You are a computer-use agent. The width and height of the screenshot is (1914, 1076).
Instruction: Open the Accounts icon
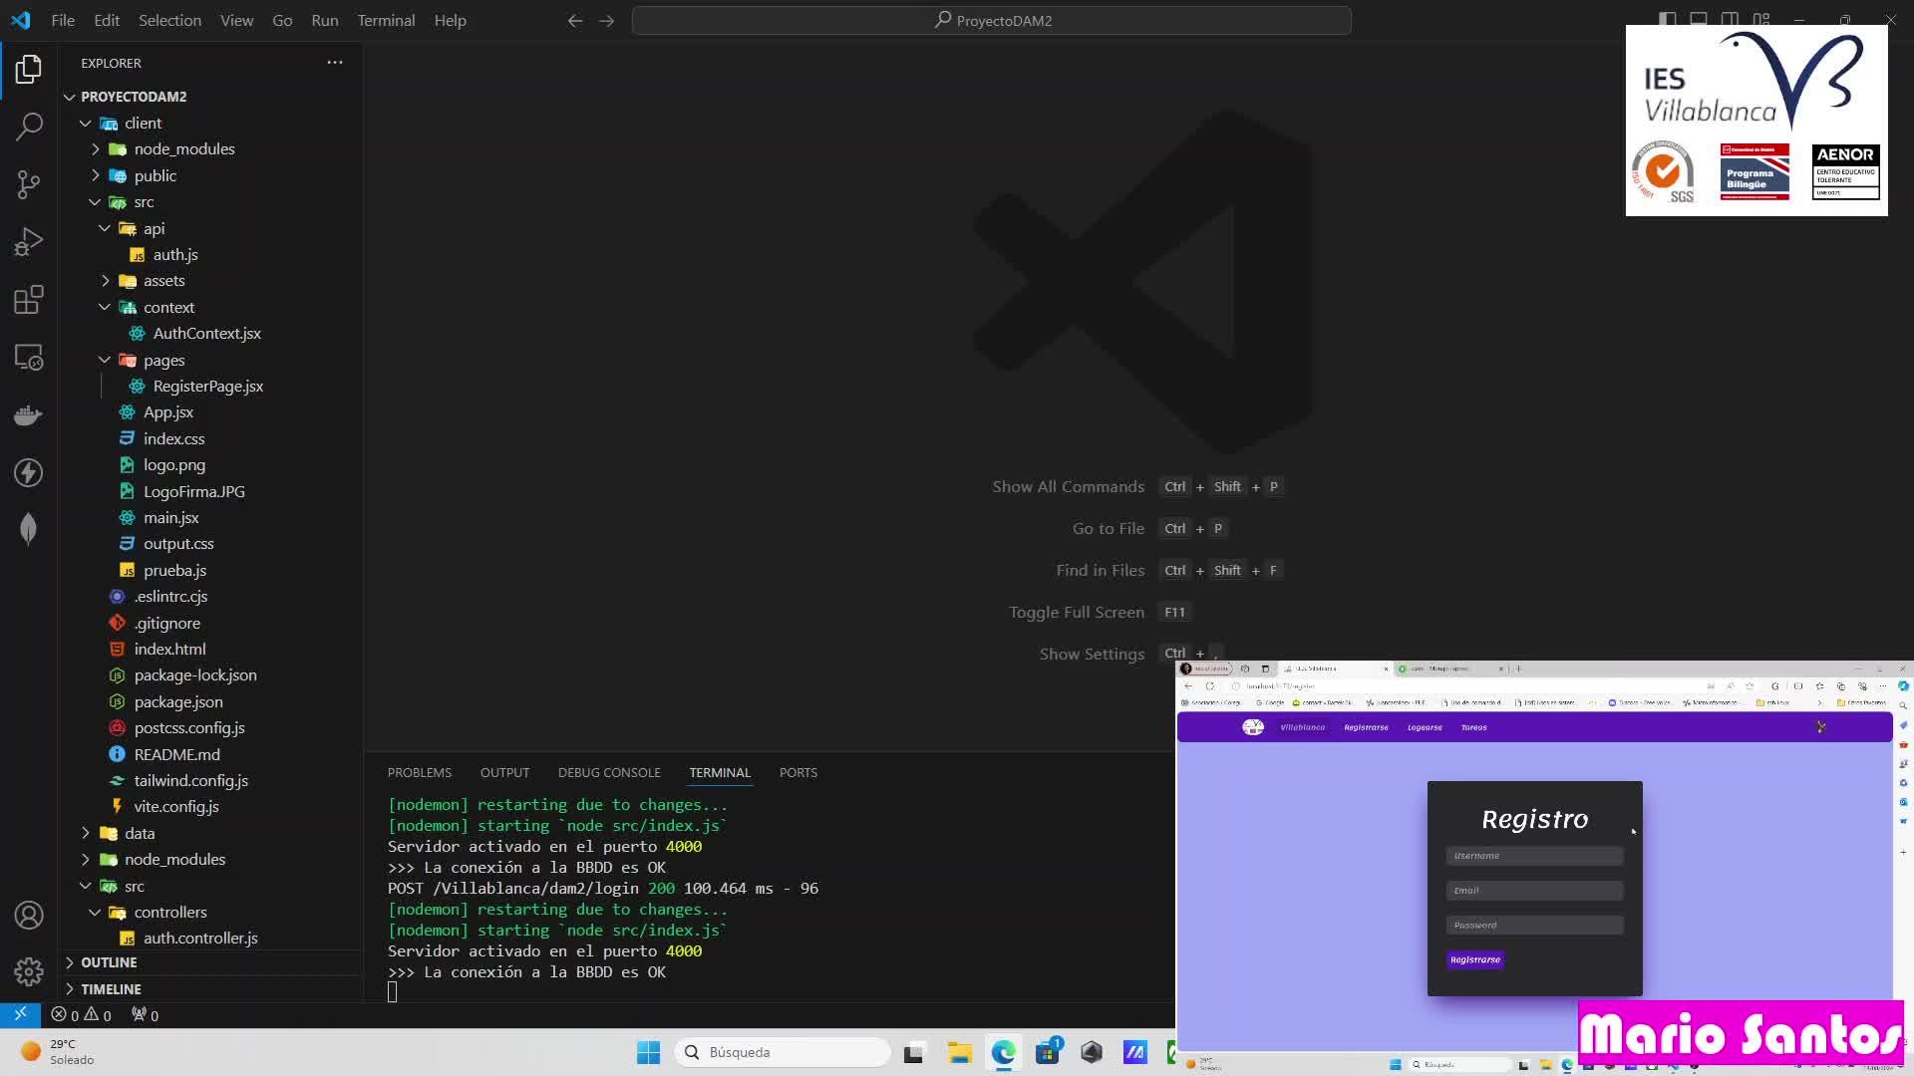[x=29, y=915]
